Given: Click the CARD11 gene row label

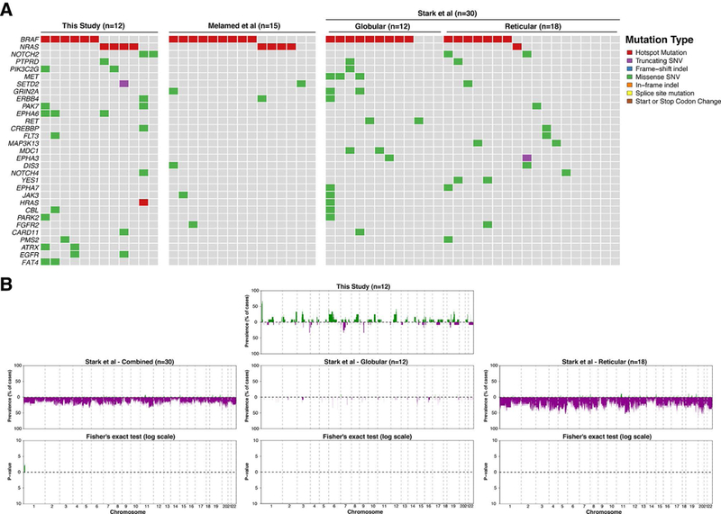Looking at the screenshot, I should click(26, 232).
